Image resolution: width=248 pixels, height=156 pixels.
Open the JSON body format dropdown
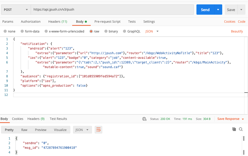pos(152,31)
